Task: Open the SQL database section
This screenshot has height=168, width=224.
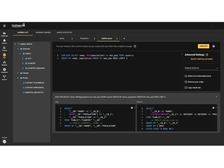Action: (4, 56)
